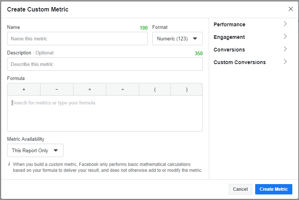Image resolution: width=299 pixels, height=200 pixels.
Task: Expand the Engagement chevron arrow
Action: click(285, 37)
